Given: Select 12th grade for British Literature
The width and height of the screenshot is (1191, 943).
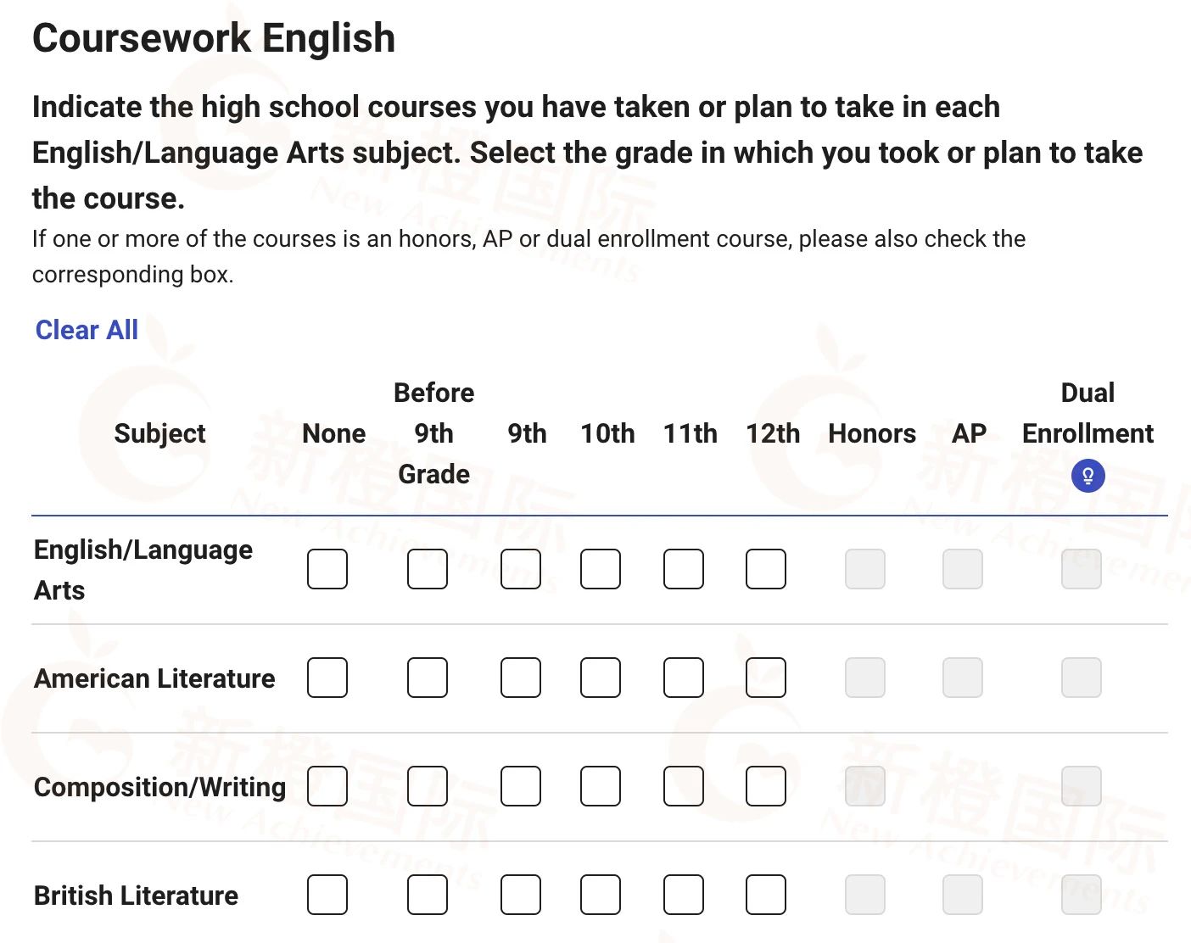Looking at the screenshot, I should click(766, 895).
